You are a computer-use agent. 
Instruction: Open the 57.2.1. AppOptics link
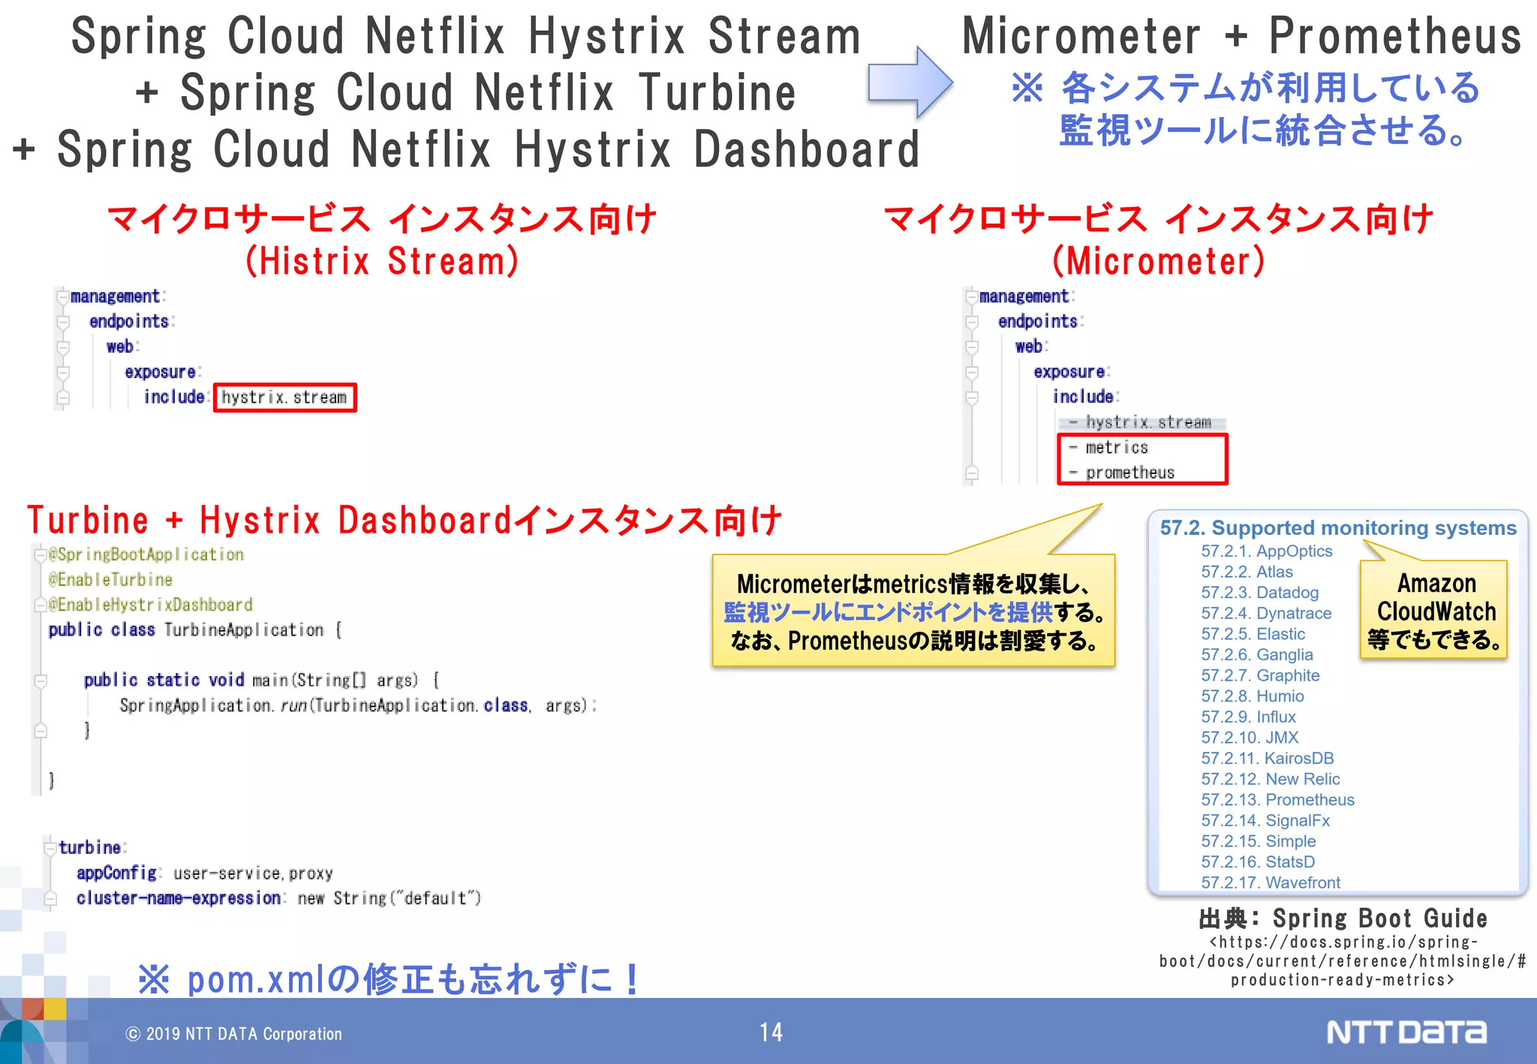[x=1266, y=551]
